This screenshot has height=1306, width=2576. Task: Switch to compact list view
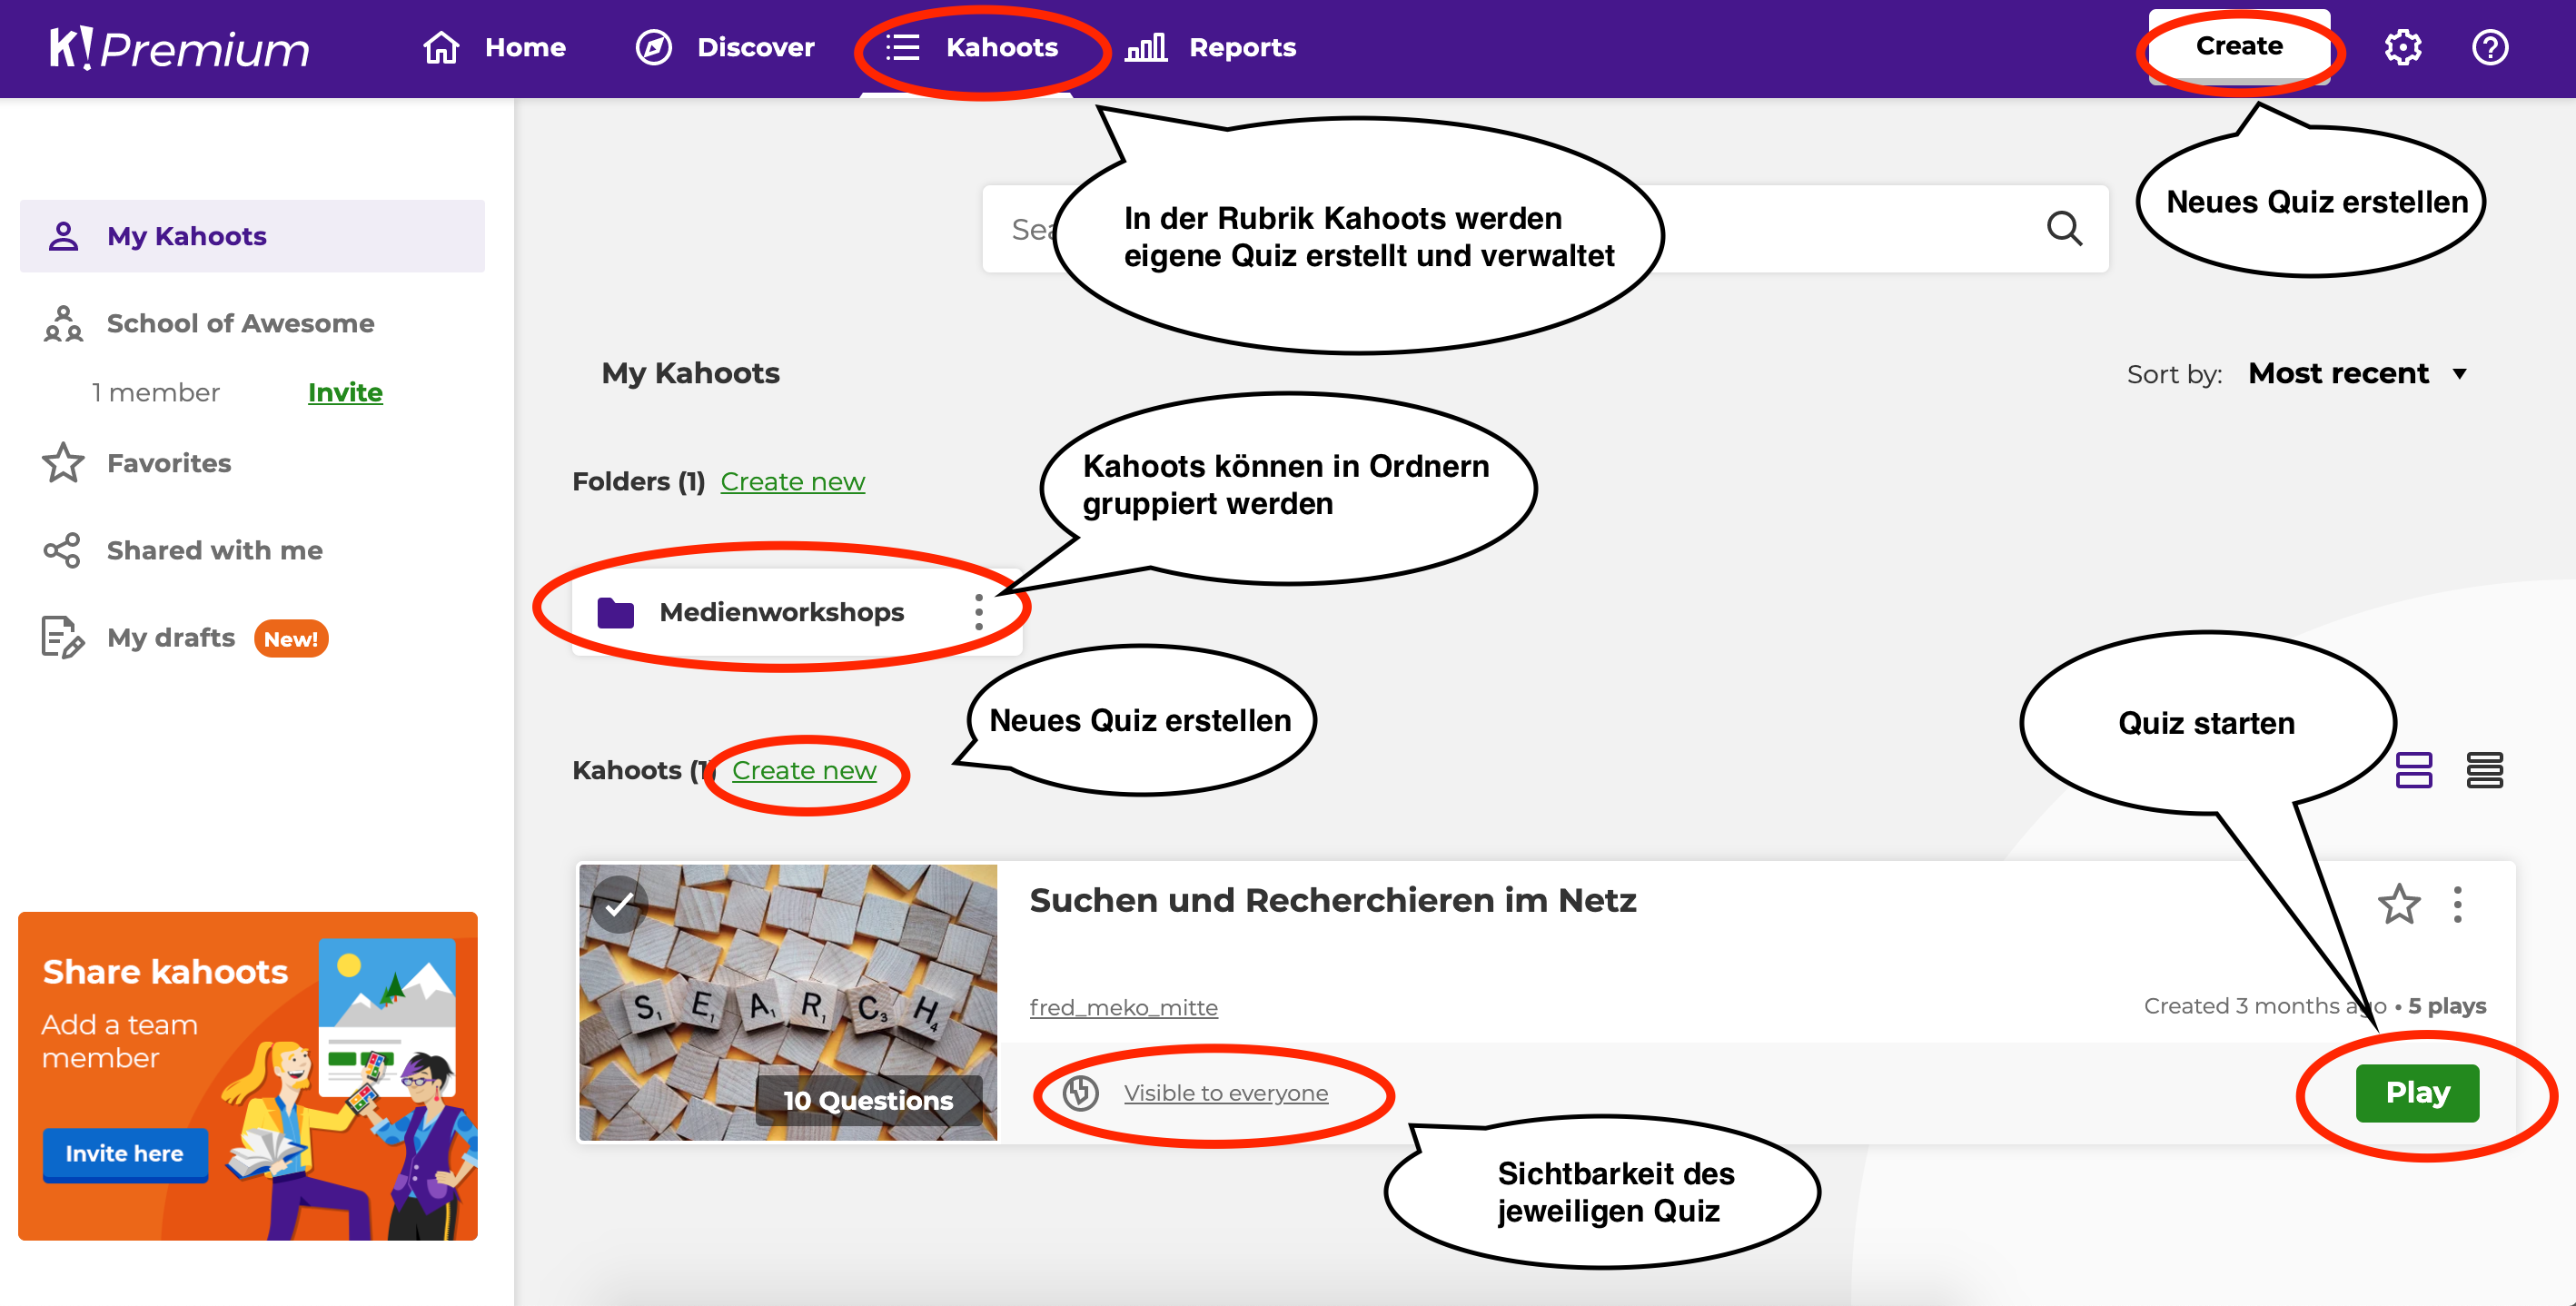pyautogui.click(x=2484, y=770)
